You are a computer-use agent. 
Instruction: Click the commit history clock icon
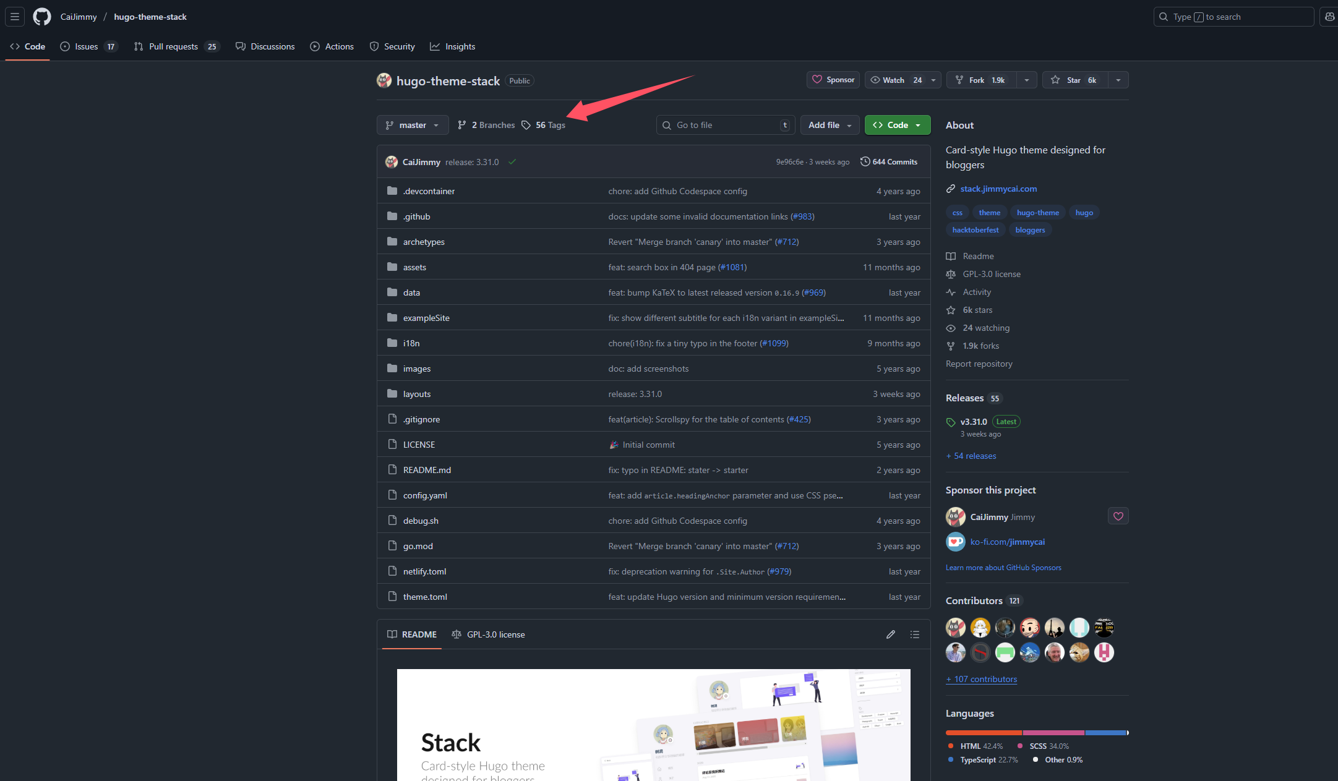865,161
